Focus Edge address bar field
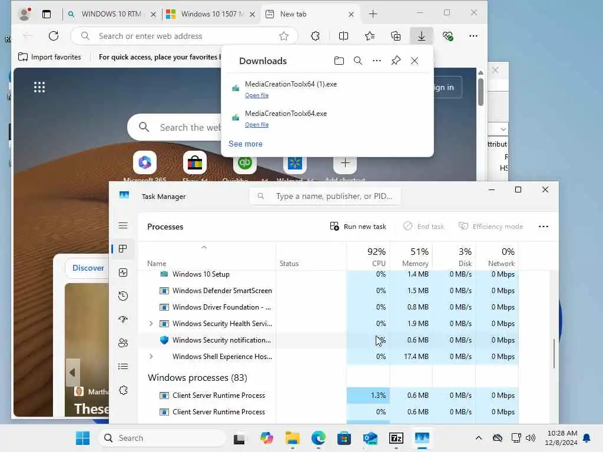This screenshot has width=603, height=452. coord(184,36)
